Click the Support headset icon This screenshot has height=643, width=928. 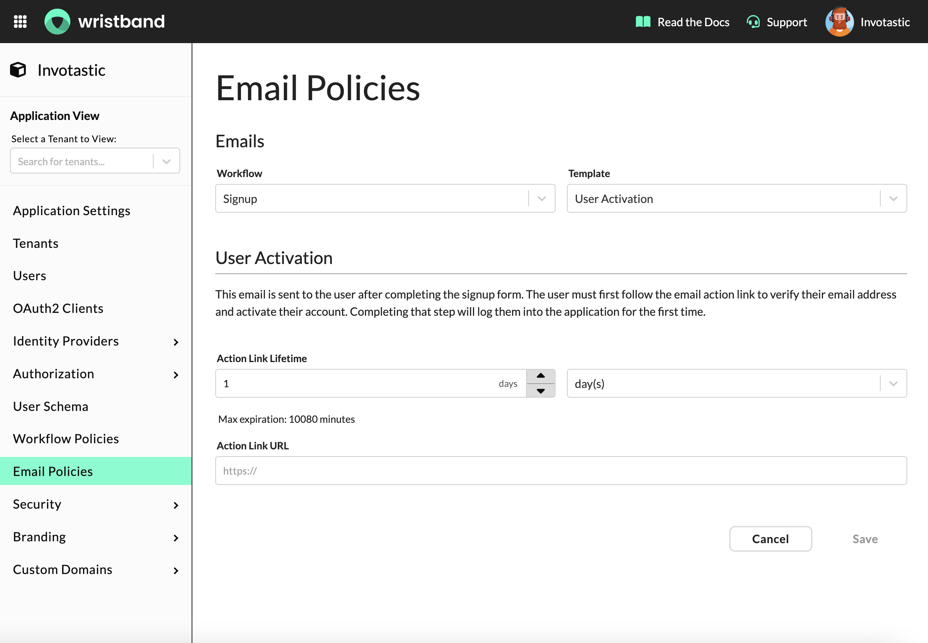(x=753, y=22)
